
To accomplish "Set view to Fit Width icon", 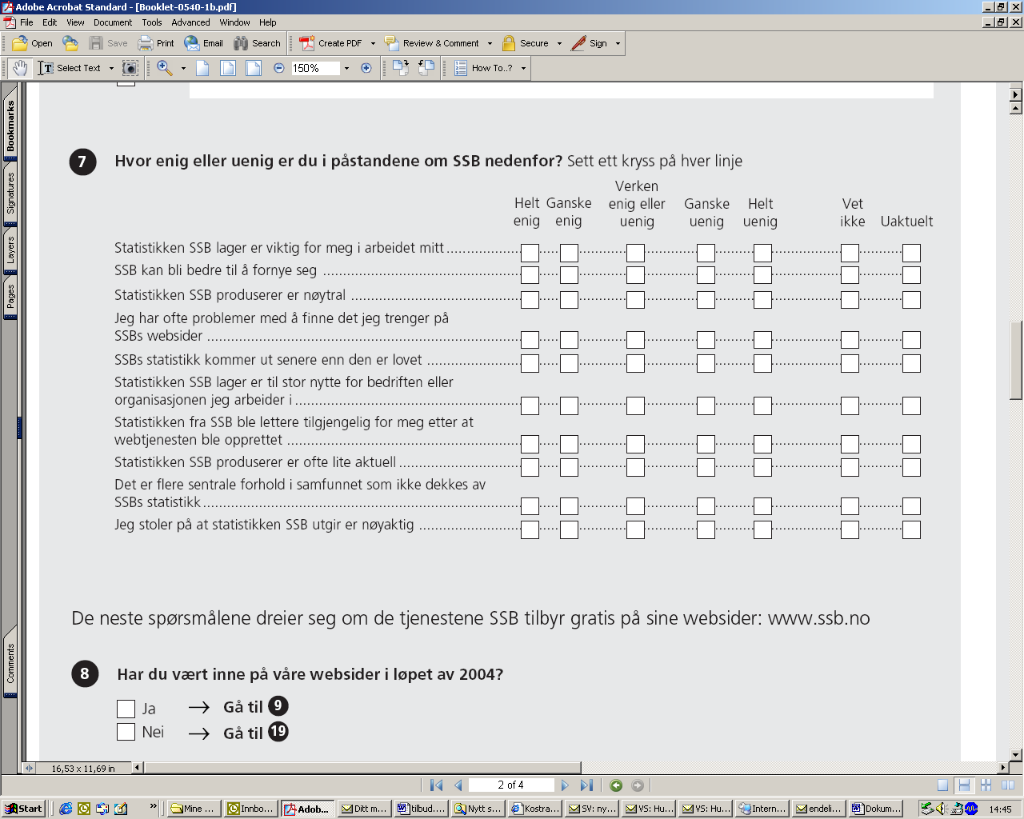I will click(254, 68).
